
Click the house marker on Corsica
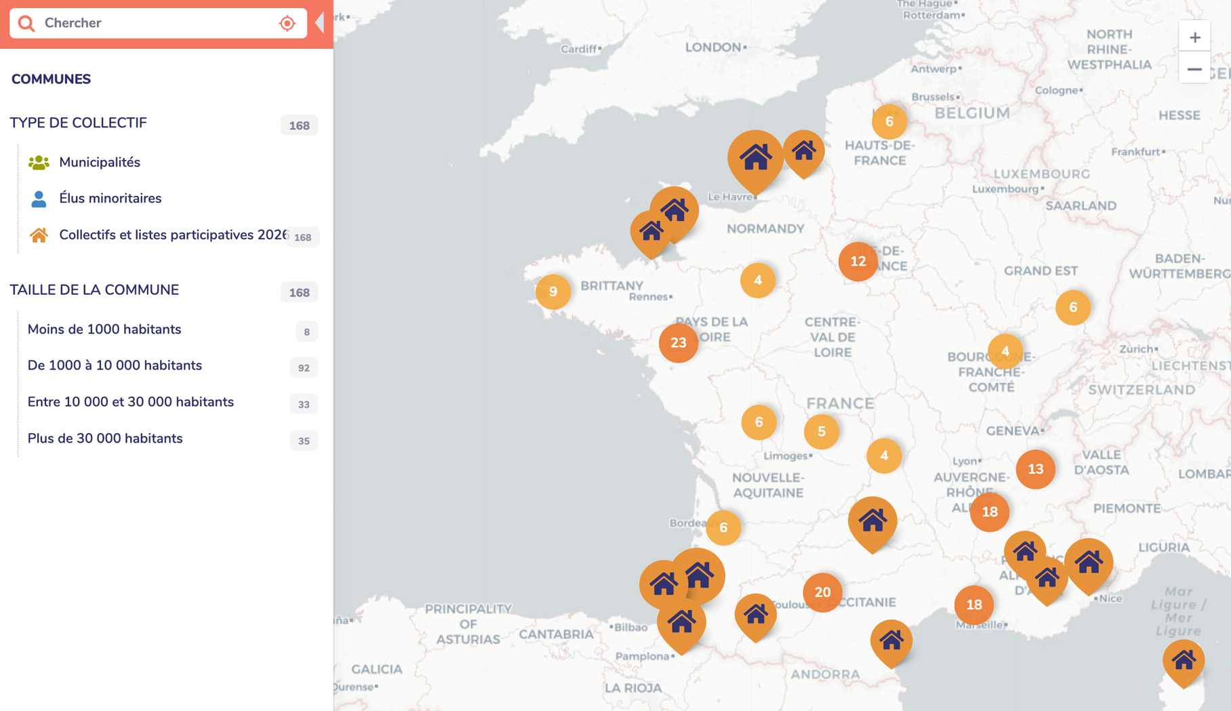click(x=1184, y=660)
